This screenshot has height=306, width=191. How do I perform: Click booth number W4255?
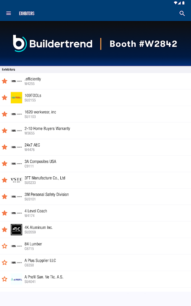(29, 84)
